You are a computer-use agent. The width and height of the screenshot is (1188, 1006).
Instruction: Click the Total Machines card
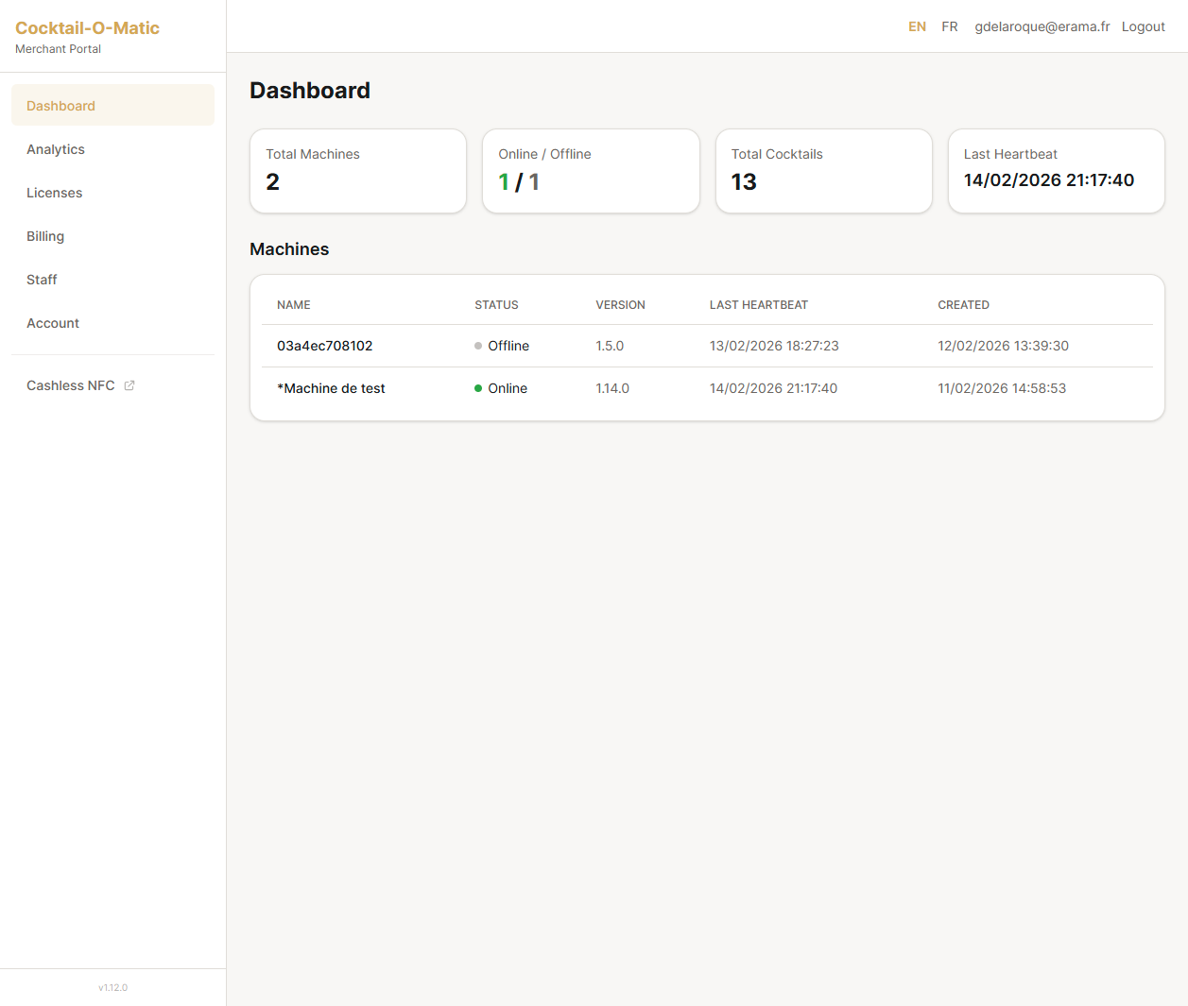coord(358,171)
